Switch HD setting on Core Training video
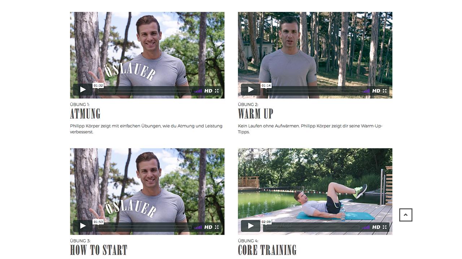 376,227
